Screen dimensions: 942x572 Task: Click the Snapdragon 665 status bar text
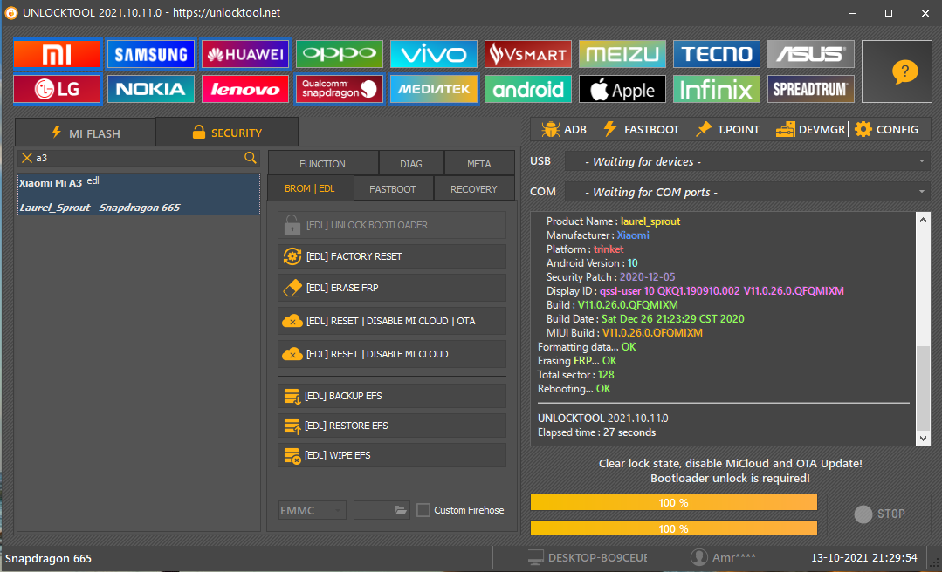click(x=49, y=558)
